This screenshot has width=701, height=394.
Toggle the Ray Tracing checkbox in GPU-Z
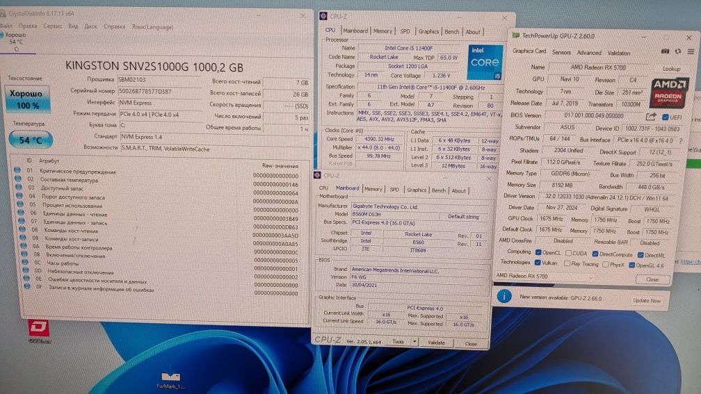point(567,263)
